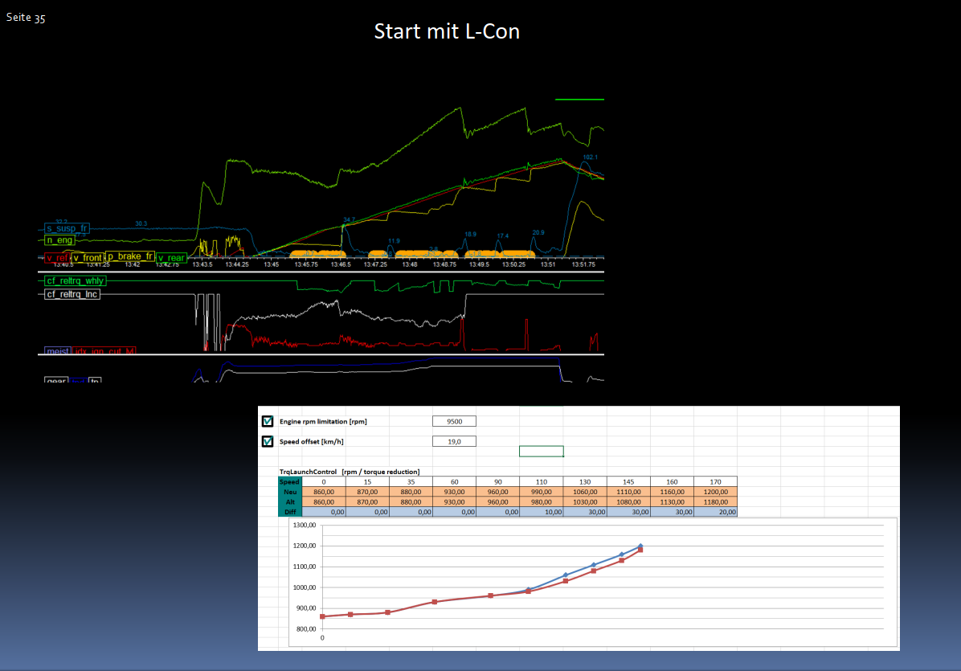Click the 13:48 mark on time axis

(x=409, y=264)
